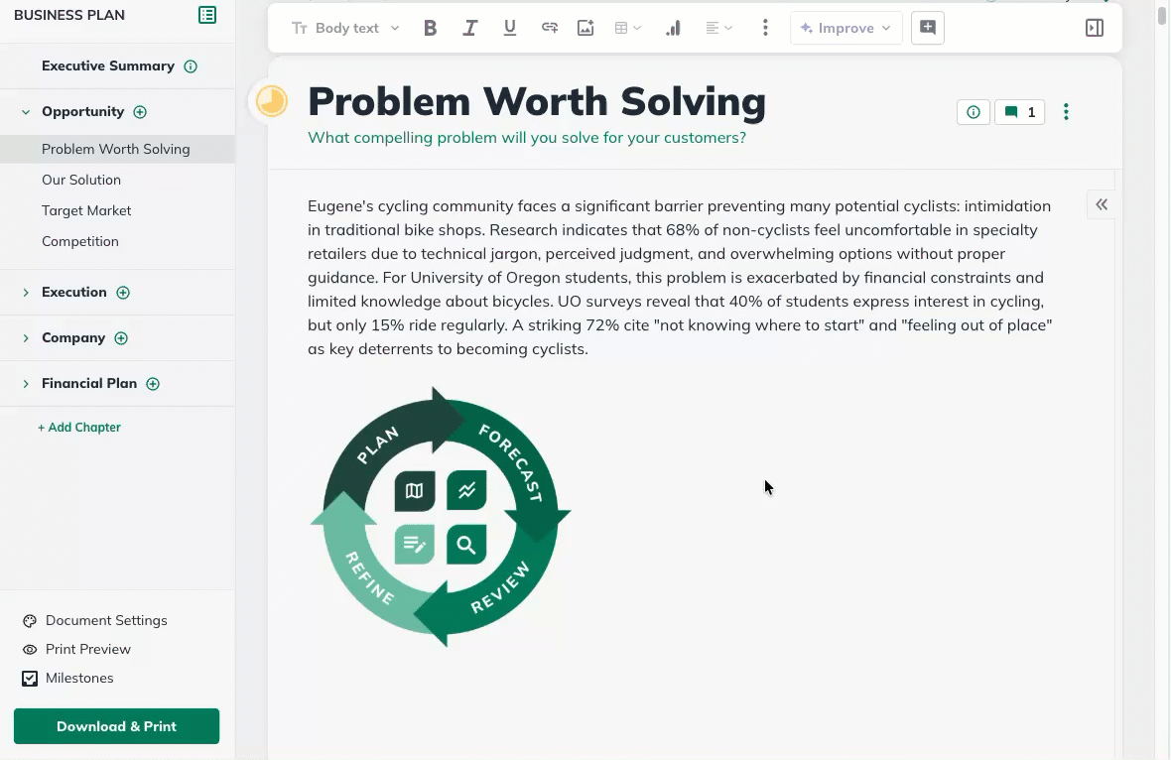Click the Execution chapter title
Image resolution: width=1171 pixels, height=760 pixels.
click(x=74, y=293)
